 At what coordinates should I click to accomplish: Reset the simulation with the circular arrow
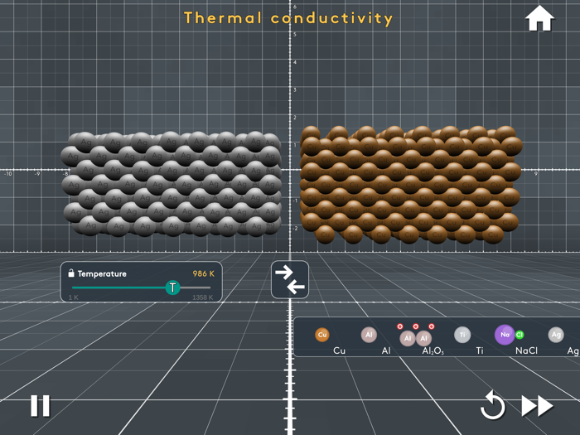pos(493,405)
